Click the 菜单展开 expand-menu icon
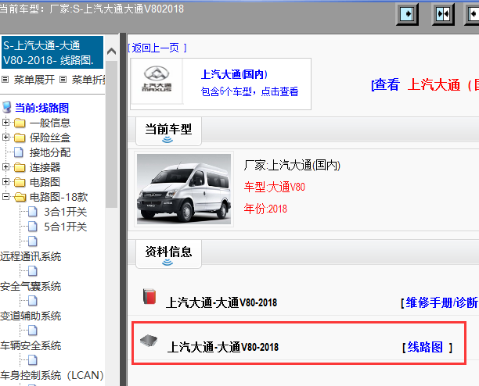Viewport: 479px width, 386px height. tap(5, 80)
